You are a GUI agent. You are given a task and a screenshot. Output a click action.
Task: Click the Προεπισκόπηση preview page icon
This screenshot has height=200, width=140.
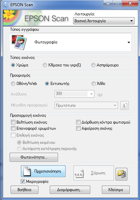[27, 171]
